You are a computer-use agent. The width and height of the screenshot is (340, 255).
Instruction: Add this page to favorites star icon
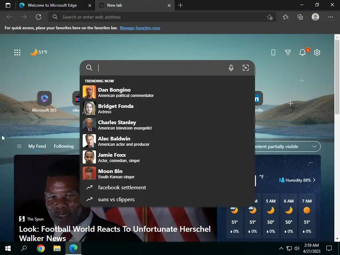click(x=270, y=17)
